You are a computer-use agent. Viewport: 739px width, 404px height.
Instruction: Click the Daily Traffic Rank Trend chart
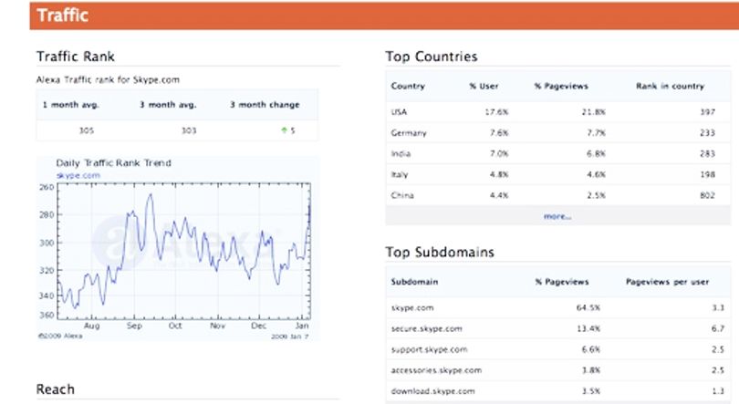point(183,251)
